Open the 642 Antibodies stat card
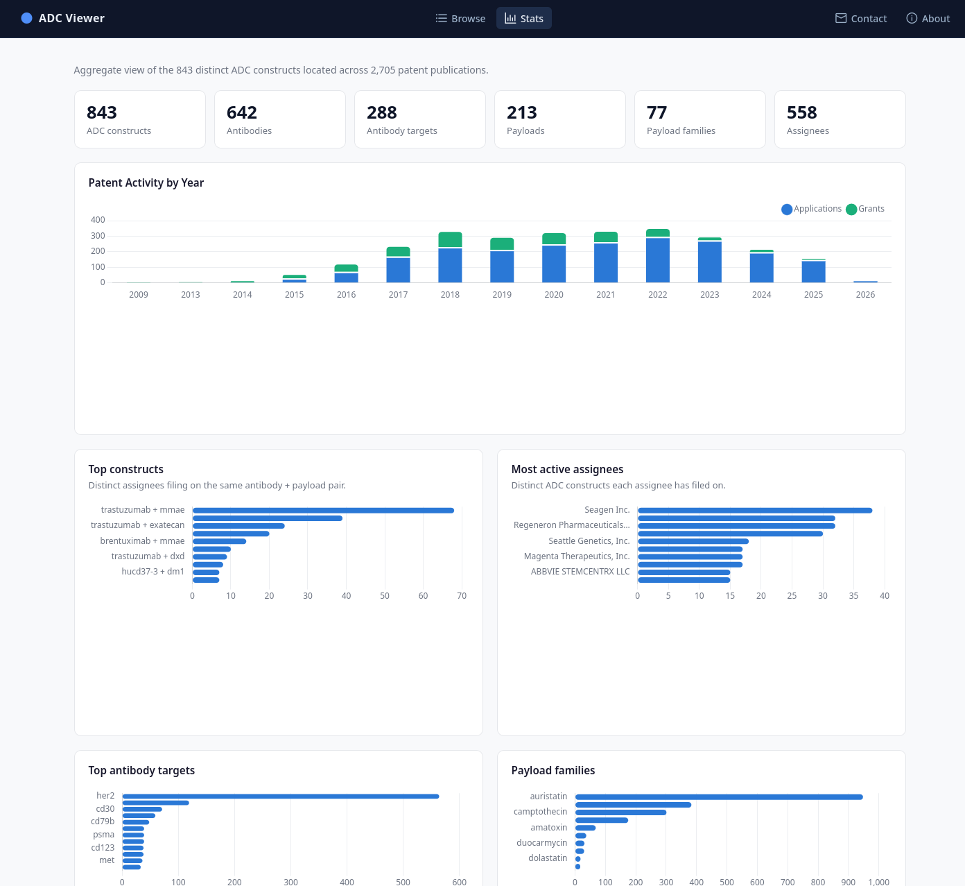965x886 pixels. 280,119
